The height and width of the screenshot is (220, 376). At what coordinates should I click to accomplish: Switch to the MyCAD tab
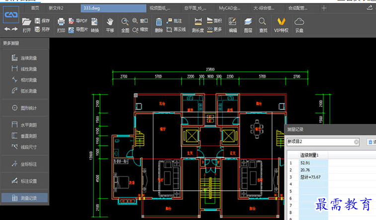(229, 8)
